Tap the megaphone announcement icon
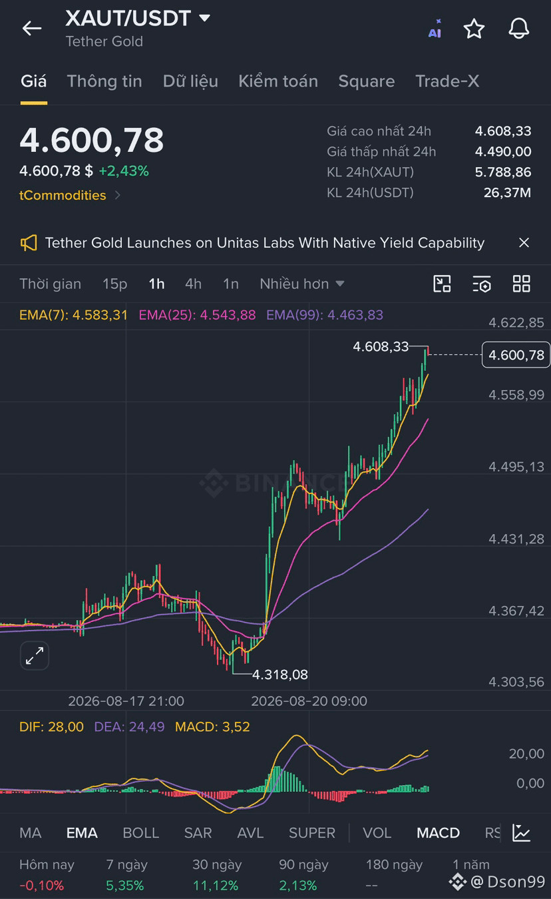This screenshot has width=551, height=899. click(x=29, y=243)
